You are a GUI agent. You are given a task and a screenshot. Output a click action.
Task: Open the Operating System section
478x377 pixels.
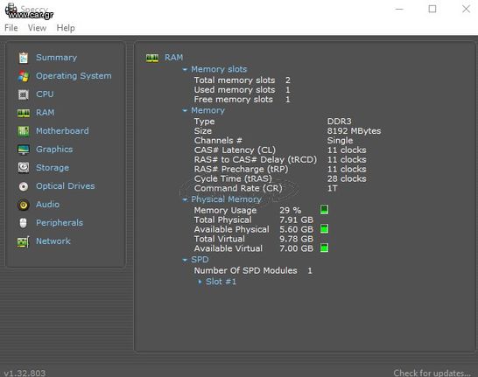(x=74, y=76)
